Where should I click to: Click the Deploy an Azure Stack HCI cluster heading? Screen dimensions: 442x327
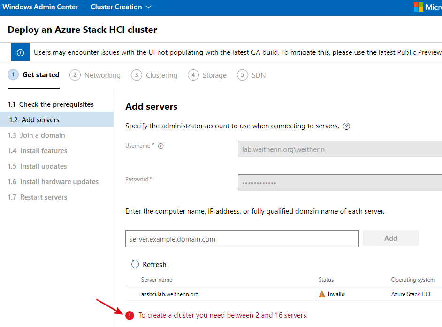[x=82, y=30]
